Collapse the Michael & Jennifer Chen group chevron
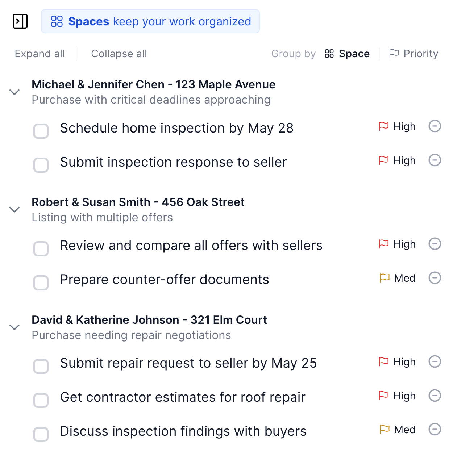Screen dimensions: 453x452 [14, 92]
